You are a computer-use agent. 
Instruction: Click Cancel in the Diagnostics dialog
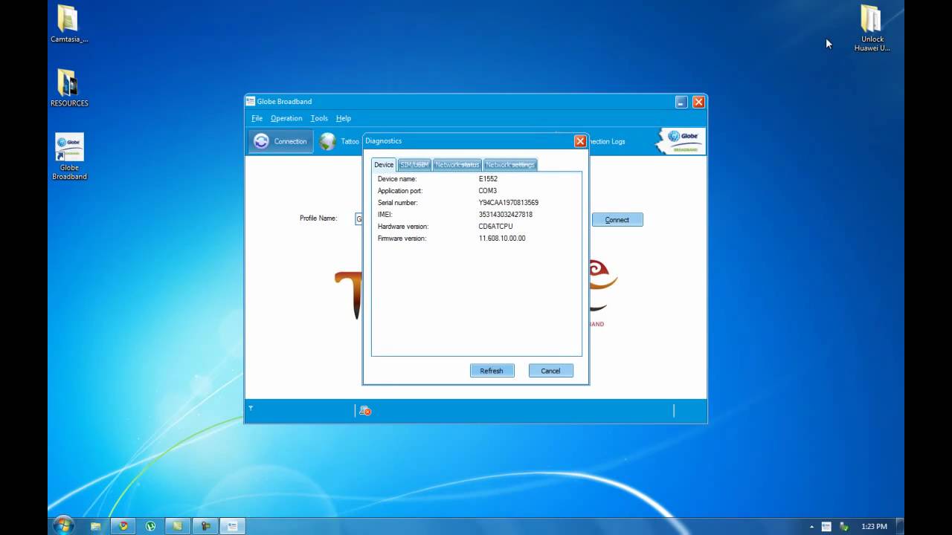[x=550, y=371]
